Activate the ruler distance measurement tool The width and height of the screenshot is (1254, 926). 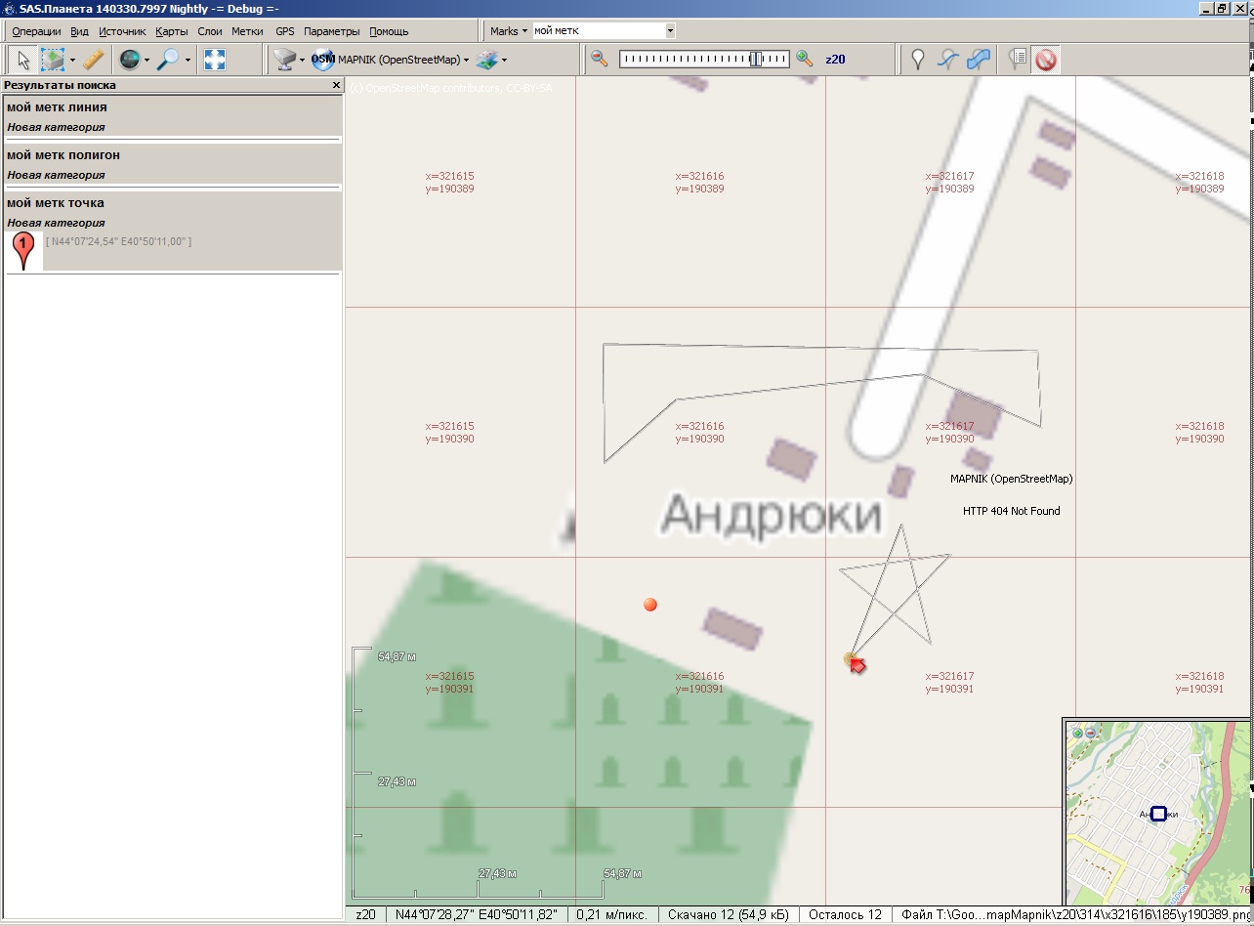point(94,60)
